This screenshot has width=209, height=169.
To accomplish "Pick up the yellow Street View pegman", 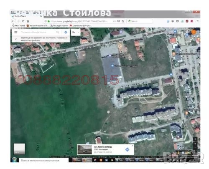I will (x=178, y=153).
